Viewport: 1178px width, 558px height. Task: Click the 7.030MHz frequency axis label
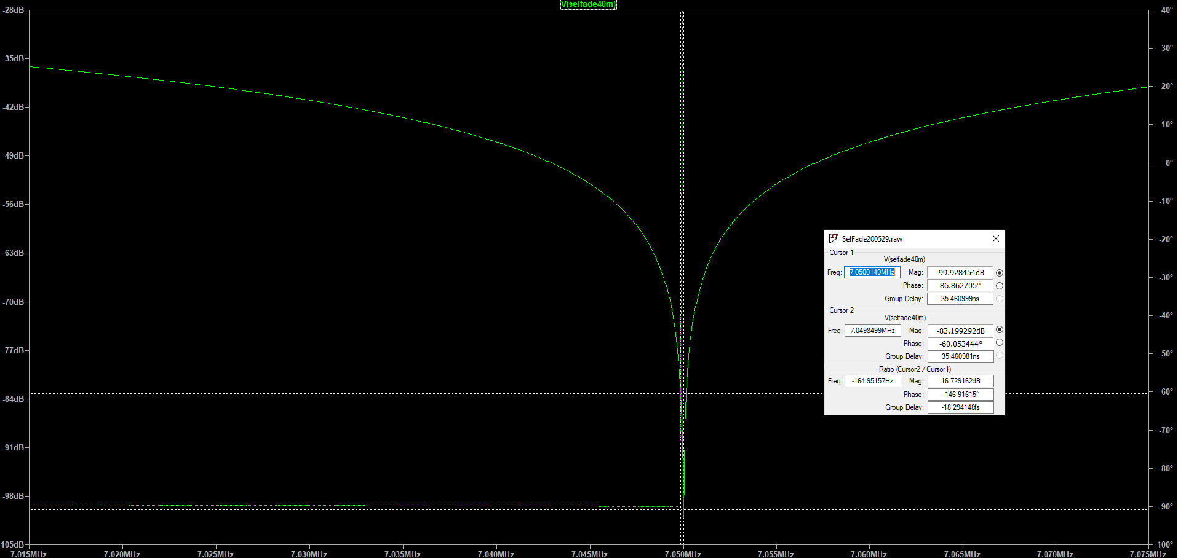309,554
